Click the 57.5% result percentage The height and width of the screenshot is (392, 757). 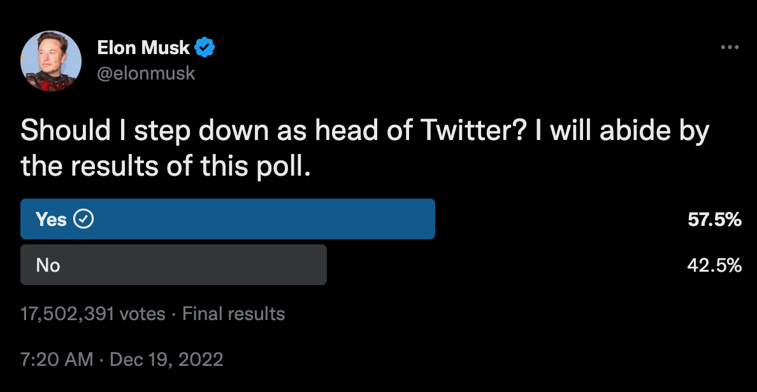714,220
